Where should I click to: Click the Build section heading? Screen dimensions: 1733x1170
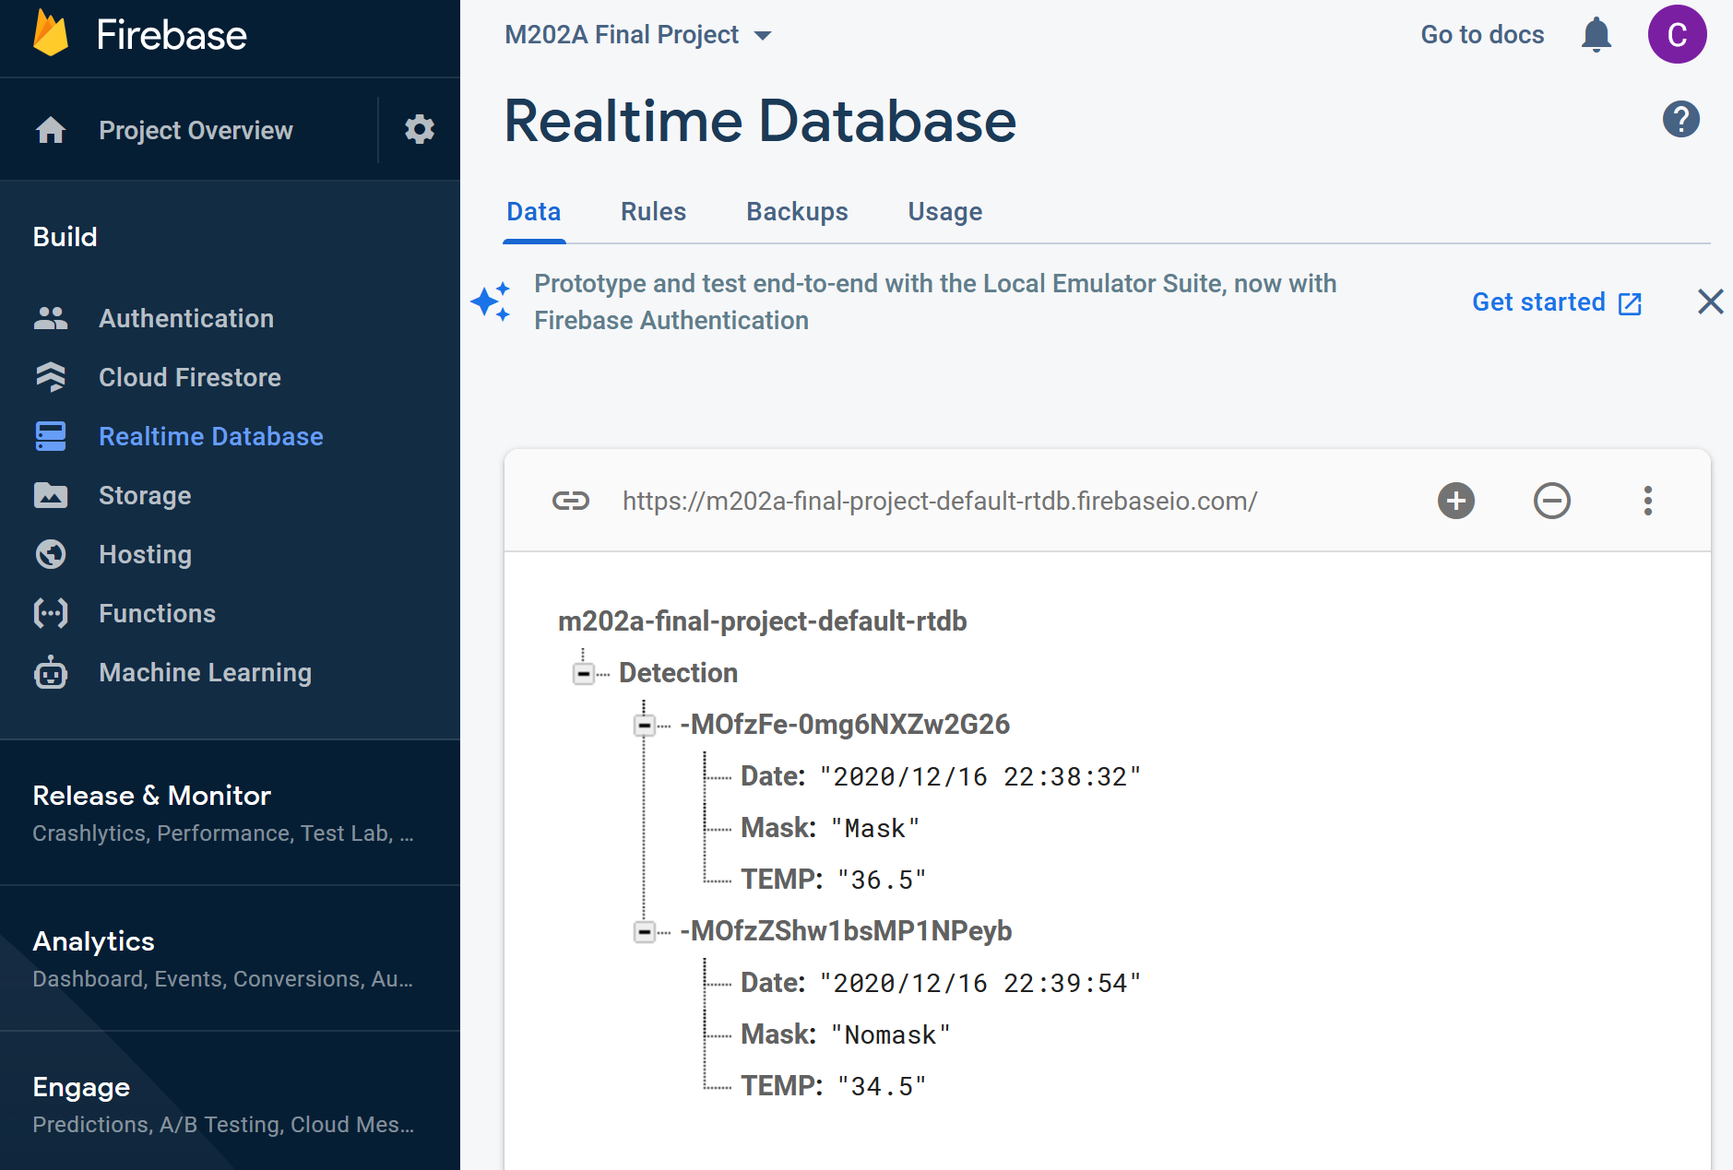click(x=65, y=237)
